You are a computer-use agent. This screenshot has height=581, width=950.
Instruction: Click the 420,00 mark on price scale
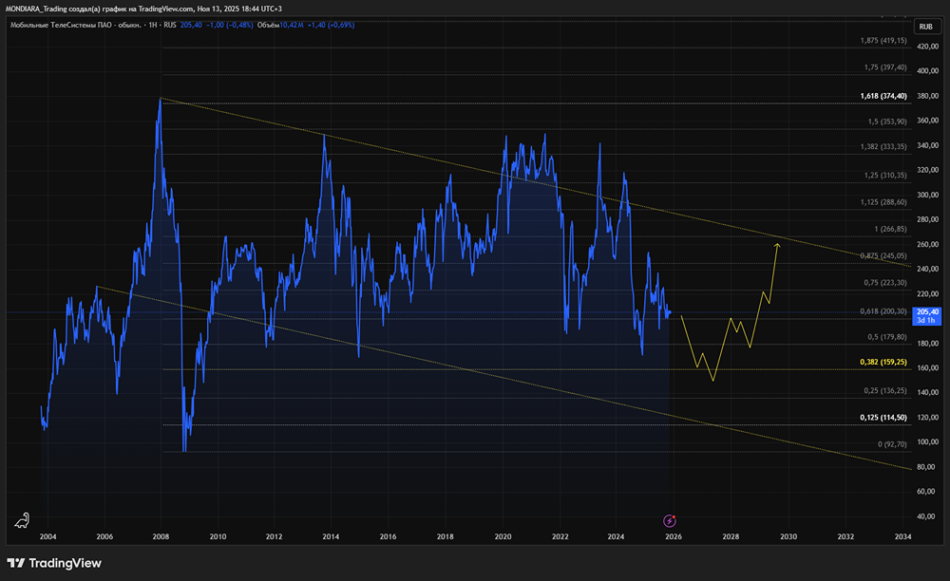click(926, 46)
